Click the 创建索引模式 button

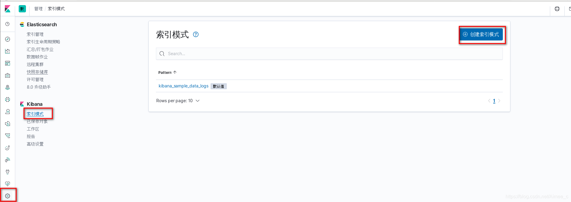coord(481,34)
